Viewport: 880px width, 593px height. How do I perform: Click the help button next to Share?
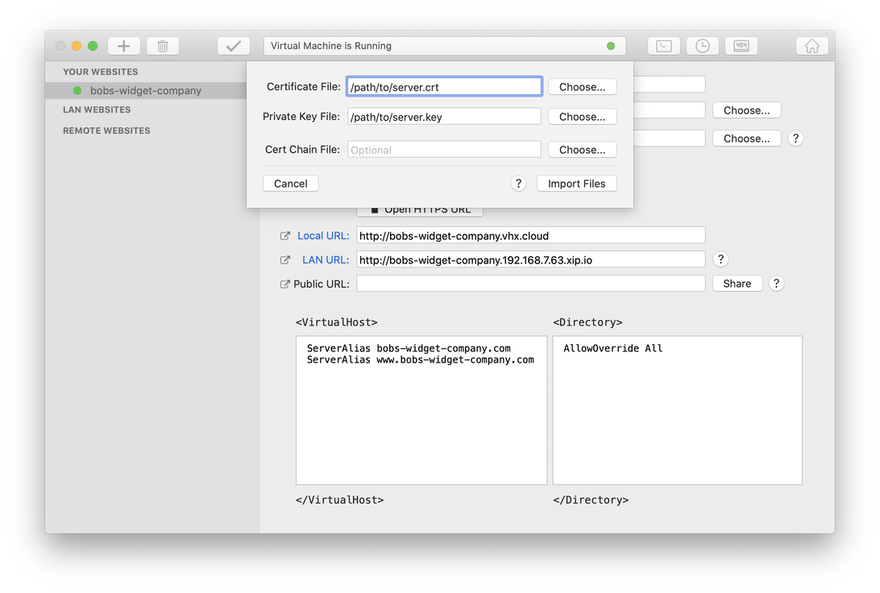pyautogui.click(x=776, y=284)
